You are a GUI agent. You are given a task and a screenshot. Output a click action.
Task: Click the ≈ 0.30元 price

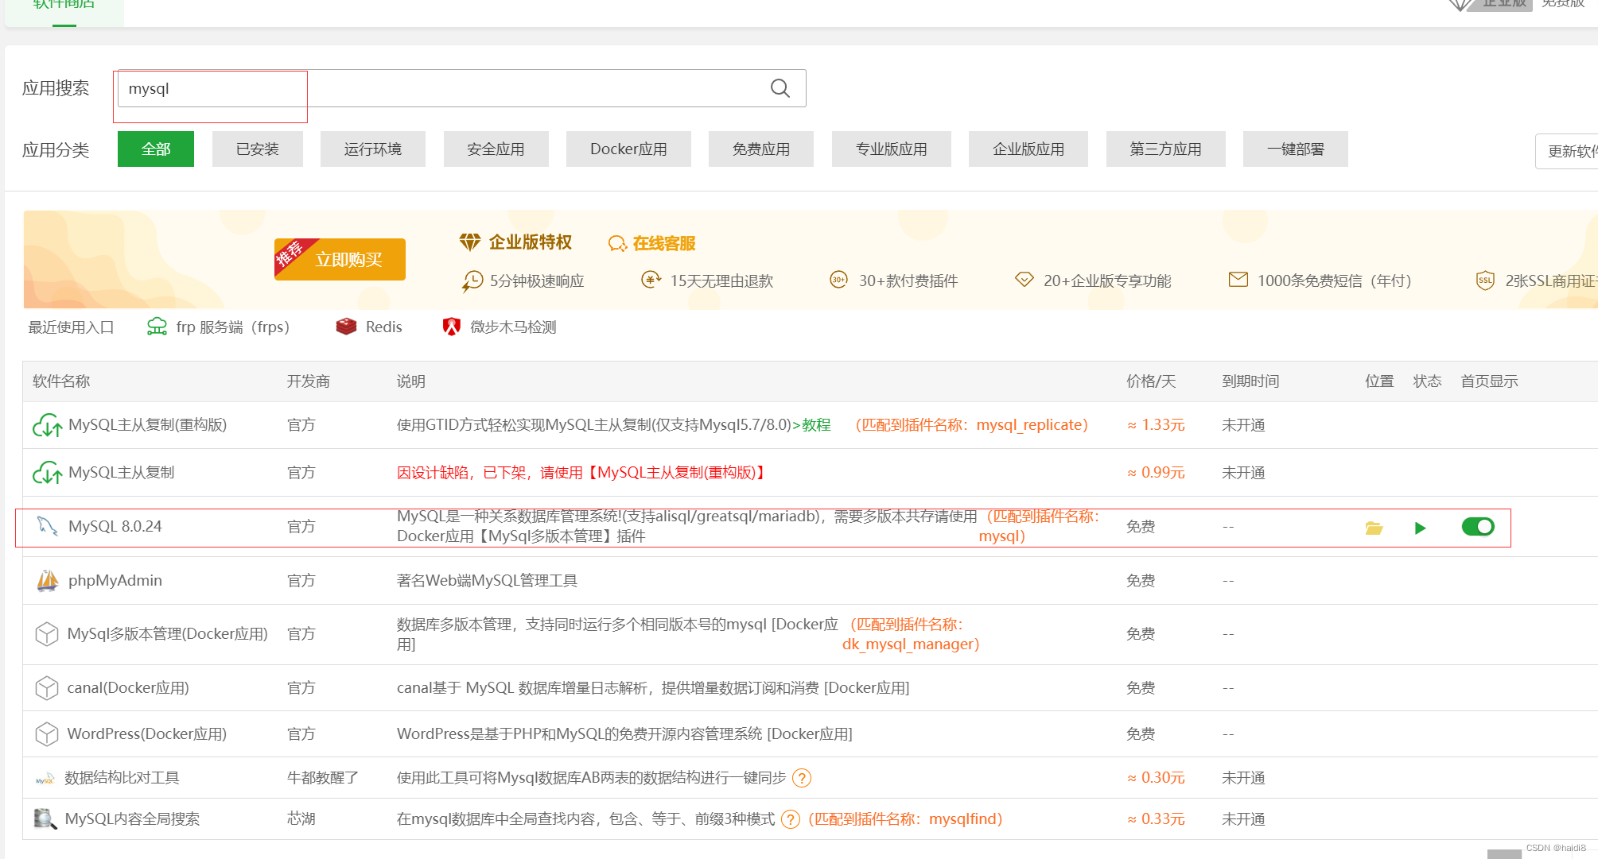tap(1156, 778)
